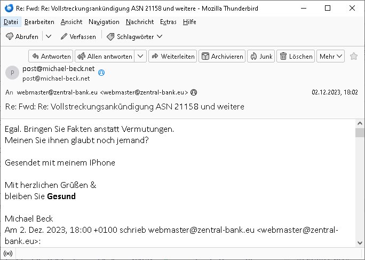This screenshot has height=260, width=365.
Task: Open the Extras menu
Action: click(168, 22)
